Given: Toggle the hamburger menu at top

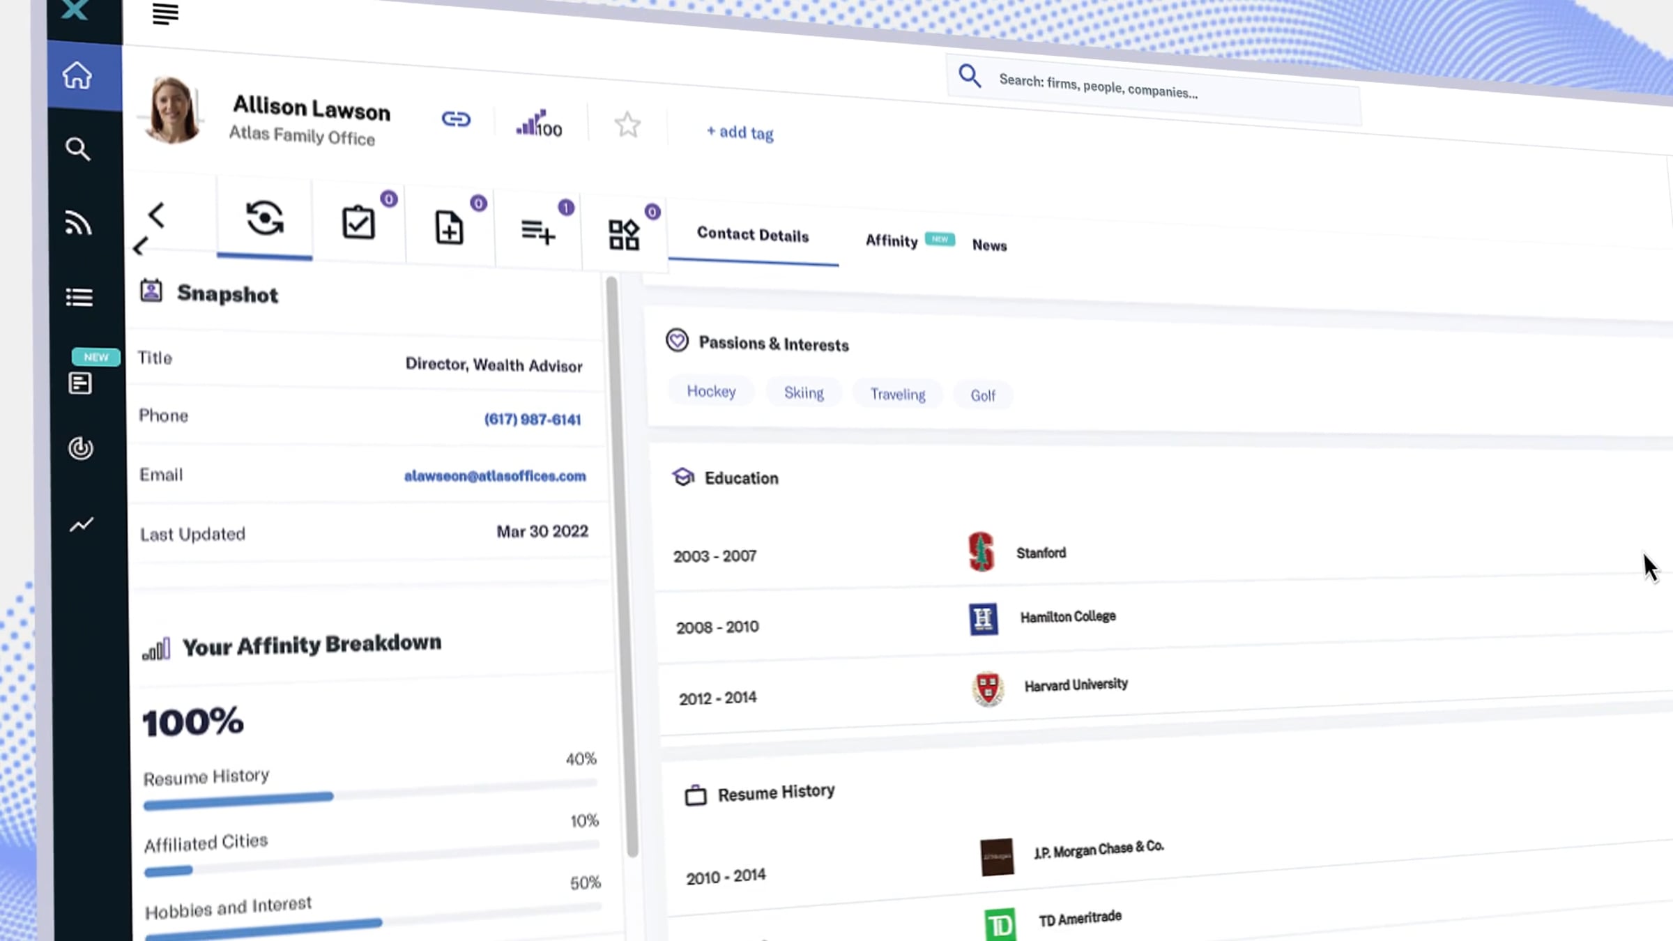Looking at the screenshot, I should tap(165, 13).
